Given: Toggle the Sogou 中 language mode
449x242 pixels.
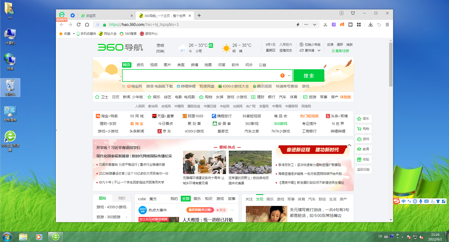Looking at the screenshot, I should point(404,201).
